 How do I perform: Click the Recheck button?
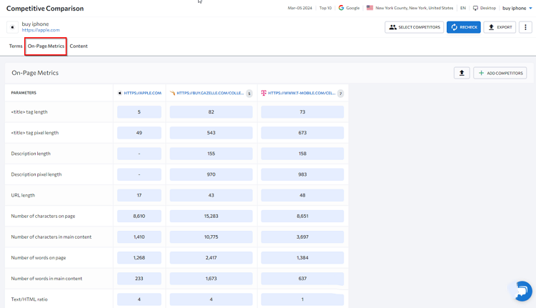click(x=464, y=27)
